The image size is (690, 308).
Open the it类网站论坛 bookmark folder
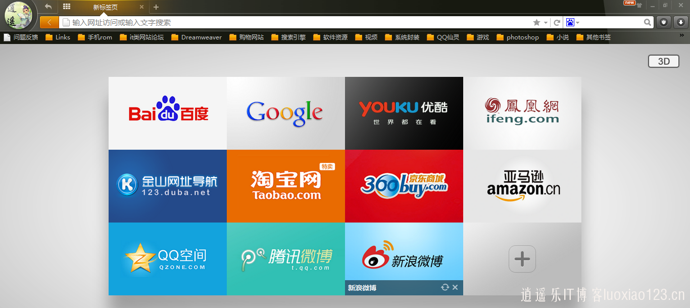pyautogui.click(x=142, y=37)
